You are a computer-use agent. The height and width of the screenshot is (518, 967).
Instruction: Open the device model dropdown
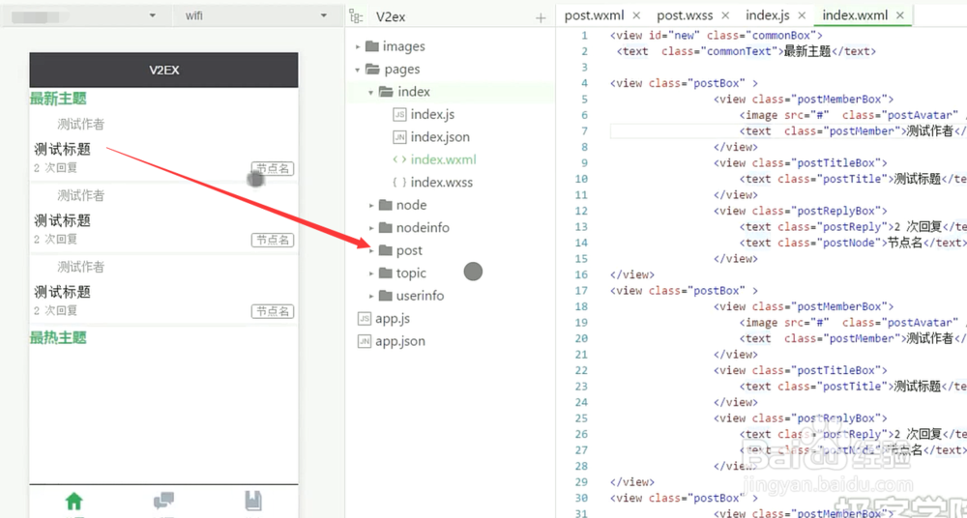(x=87, y=16)
